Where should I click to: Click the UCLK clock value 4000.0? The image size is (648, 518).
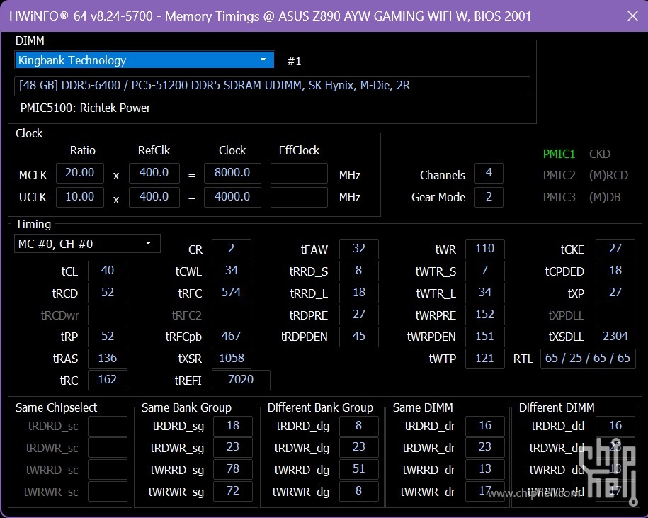232,197
